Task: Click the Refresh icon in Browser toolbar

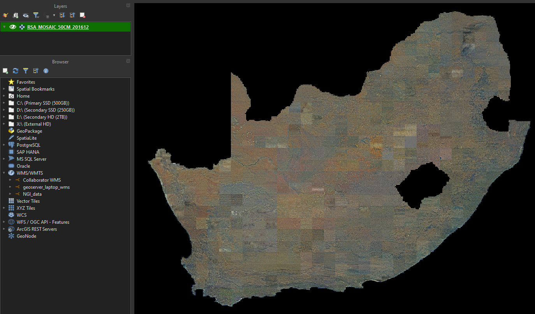Action: (16, 71)
